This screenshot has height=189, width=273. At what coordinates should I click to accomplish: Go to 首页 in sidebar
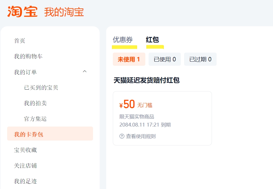pyautogui.click(x=20, y=41)
